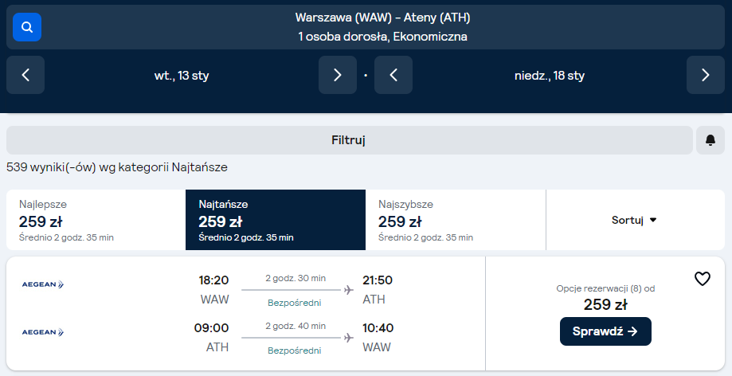Click the departure date wt., 13 sty

pos(182,76)
